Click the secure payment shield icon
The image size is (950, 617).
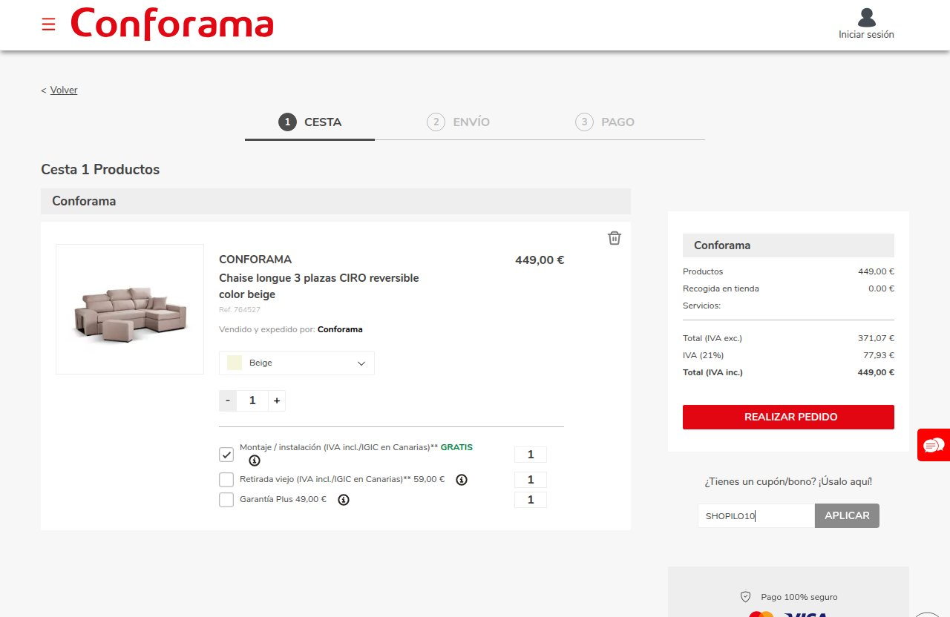point(746,597)
